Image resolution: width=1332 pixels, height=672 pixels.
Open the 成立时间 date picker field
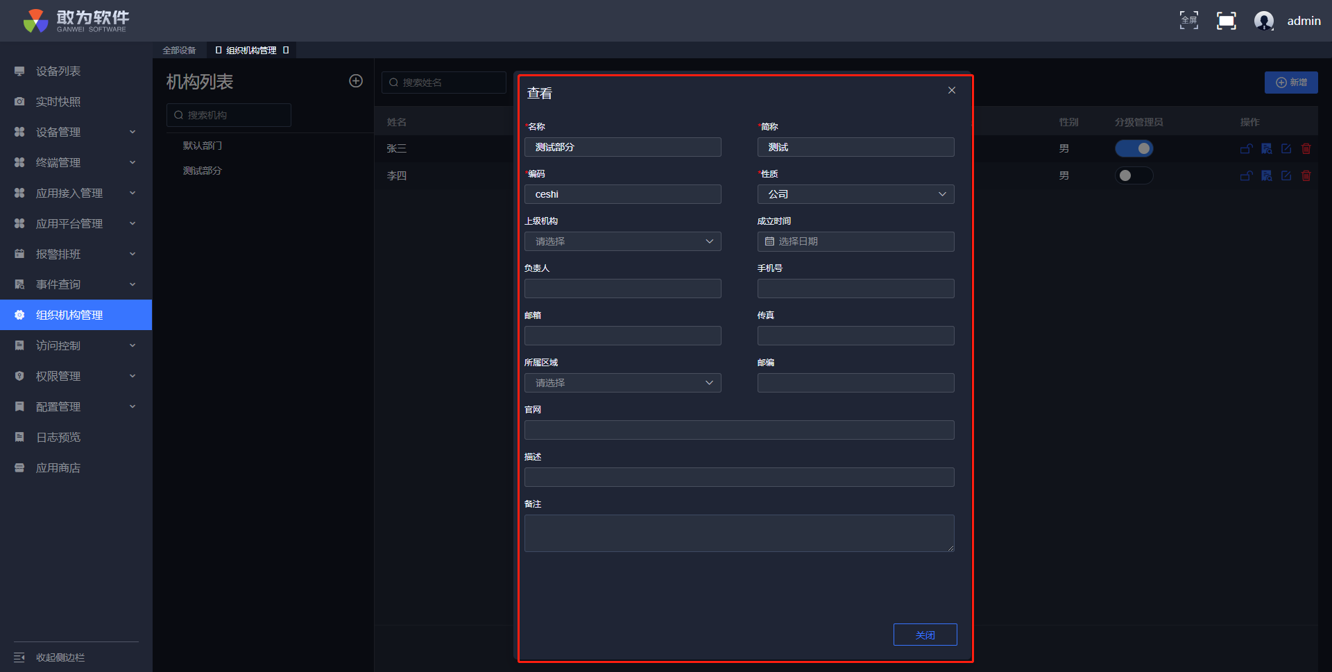pos(855,241)
